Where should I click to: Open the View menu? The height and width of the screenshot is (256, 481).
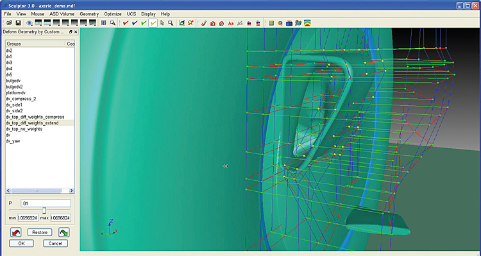click(21, 14)
